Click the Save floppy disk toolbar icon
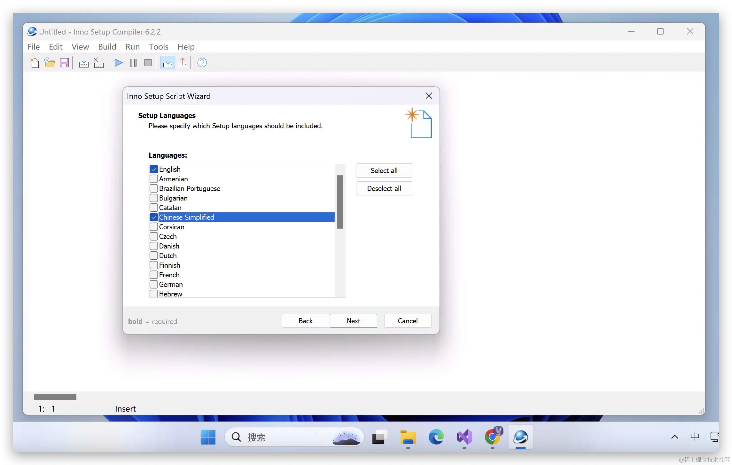The height and width of the screenshot is (465, 732). 64,63
